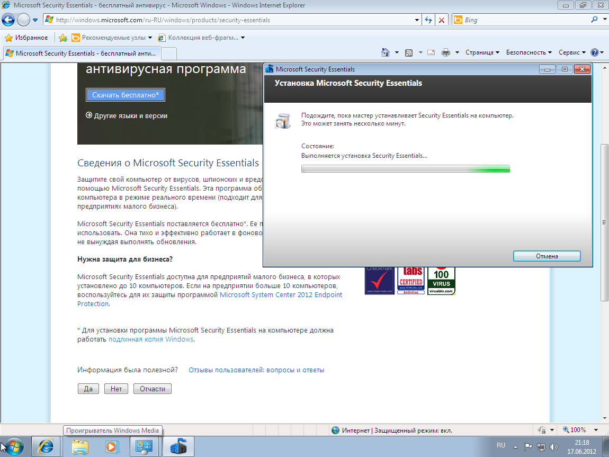609x457 pixels.
Task: Click the search magnifier icon
Action: (x=594, y=20)
